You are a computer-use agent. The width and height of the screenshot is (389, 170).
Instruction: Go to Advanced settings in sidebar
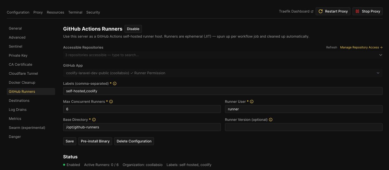[x=31, y=37]
